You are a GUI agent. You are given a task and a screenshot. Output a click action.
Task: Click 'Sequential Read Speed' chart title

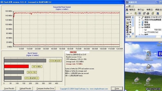(x=62, y=7)
